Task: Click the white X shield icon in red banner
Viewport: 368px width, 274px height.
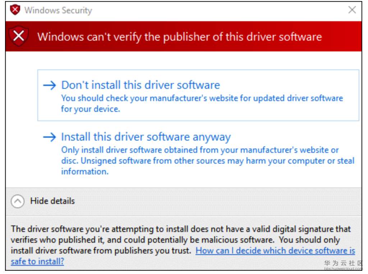Action: (19, 36)
